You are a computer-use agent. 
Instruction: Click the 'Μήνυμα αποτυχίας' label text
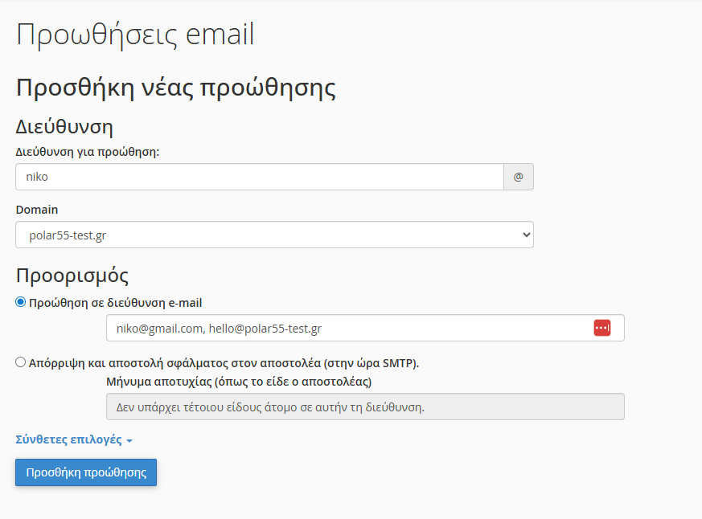point(239,382)
